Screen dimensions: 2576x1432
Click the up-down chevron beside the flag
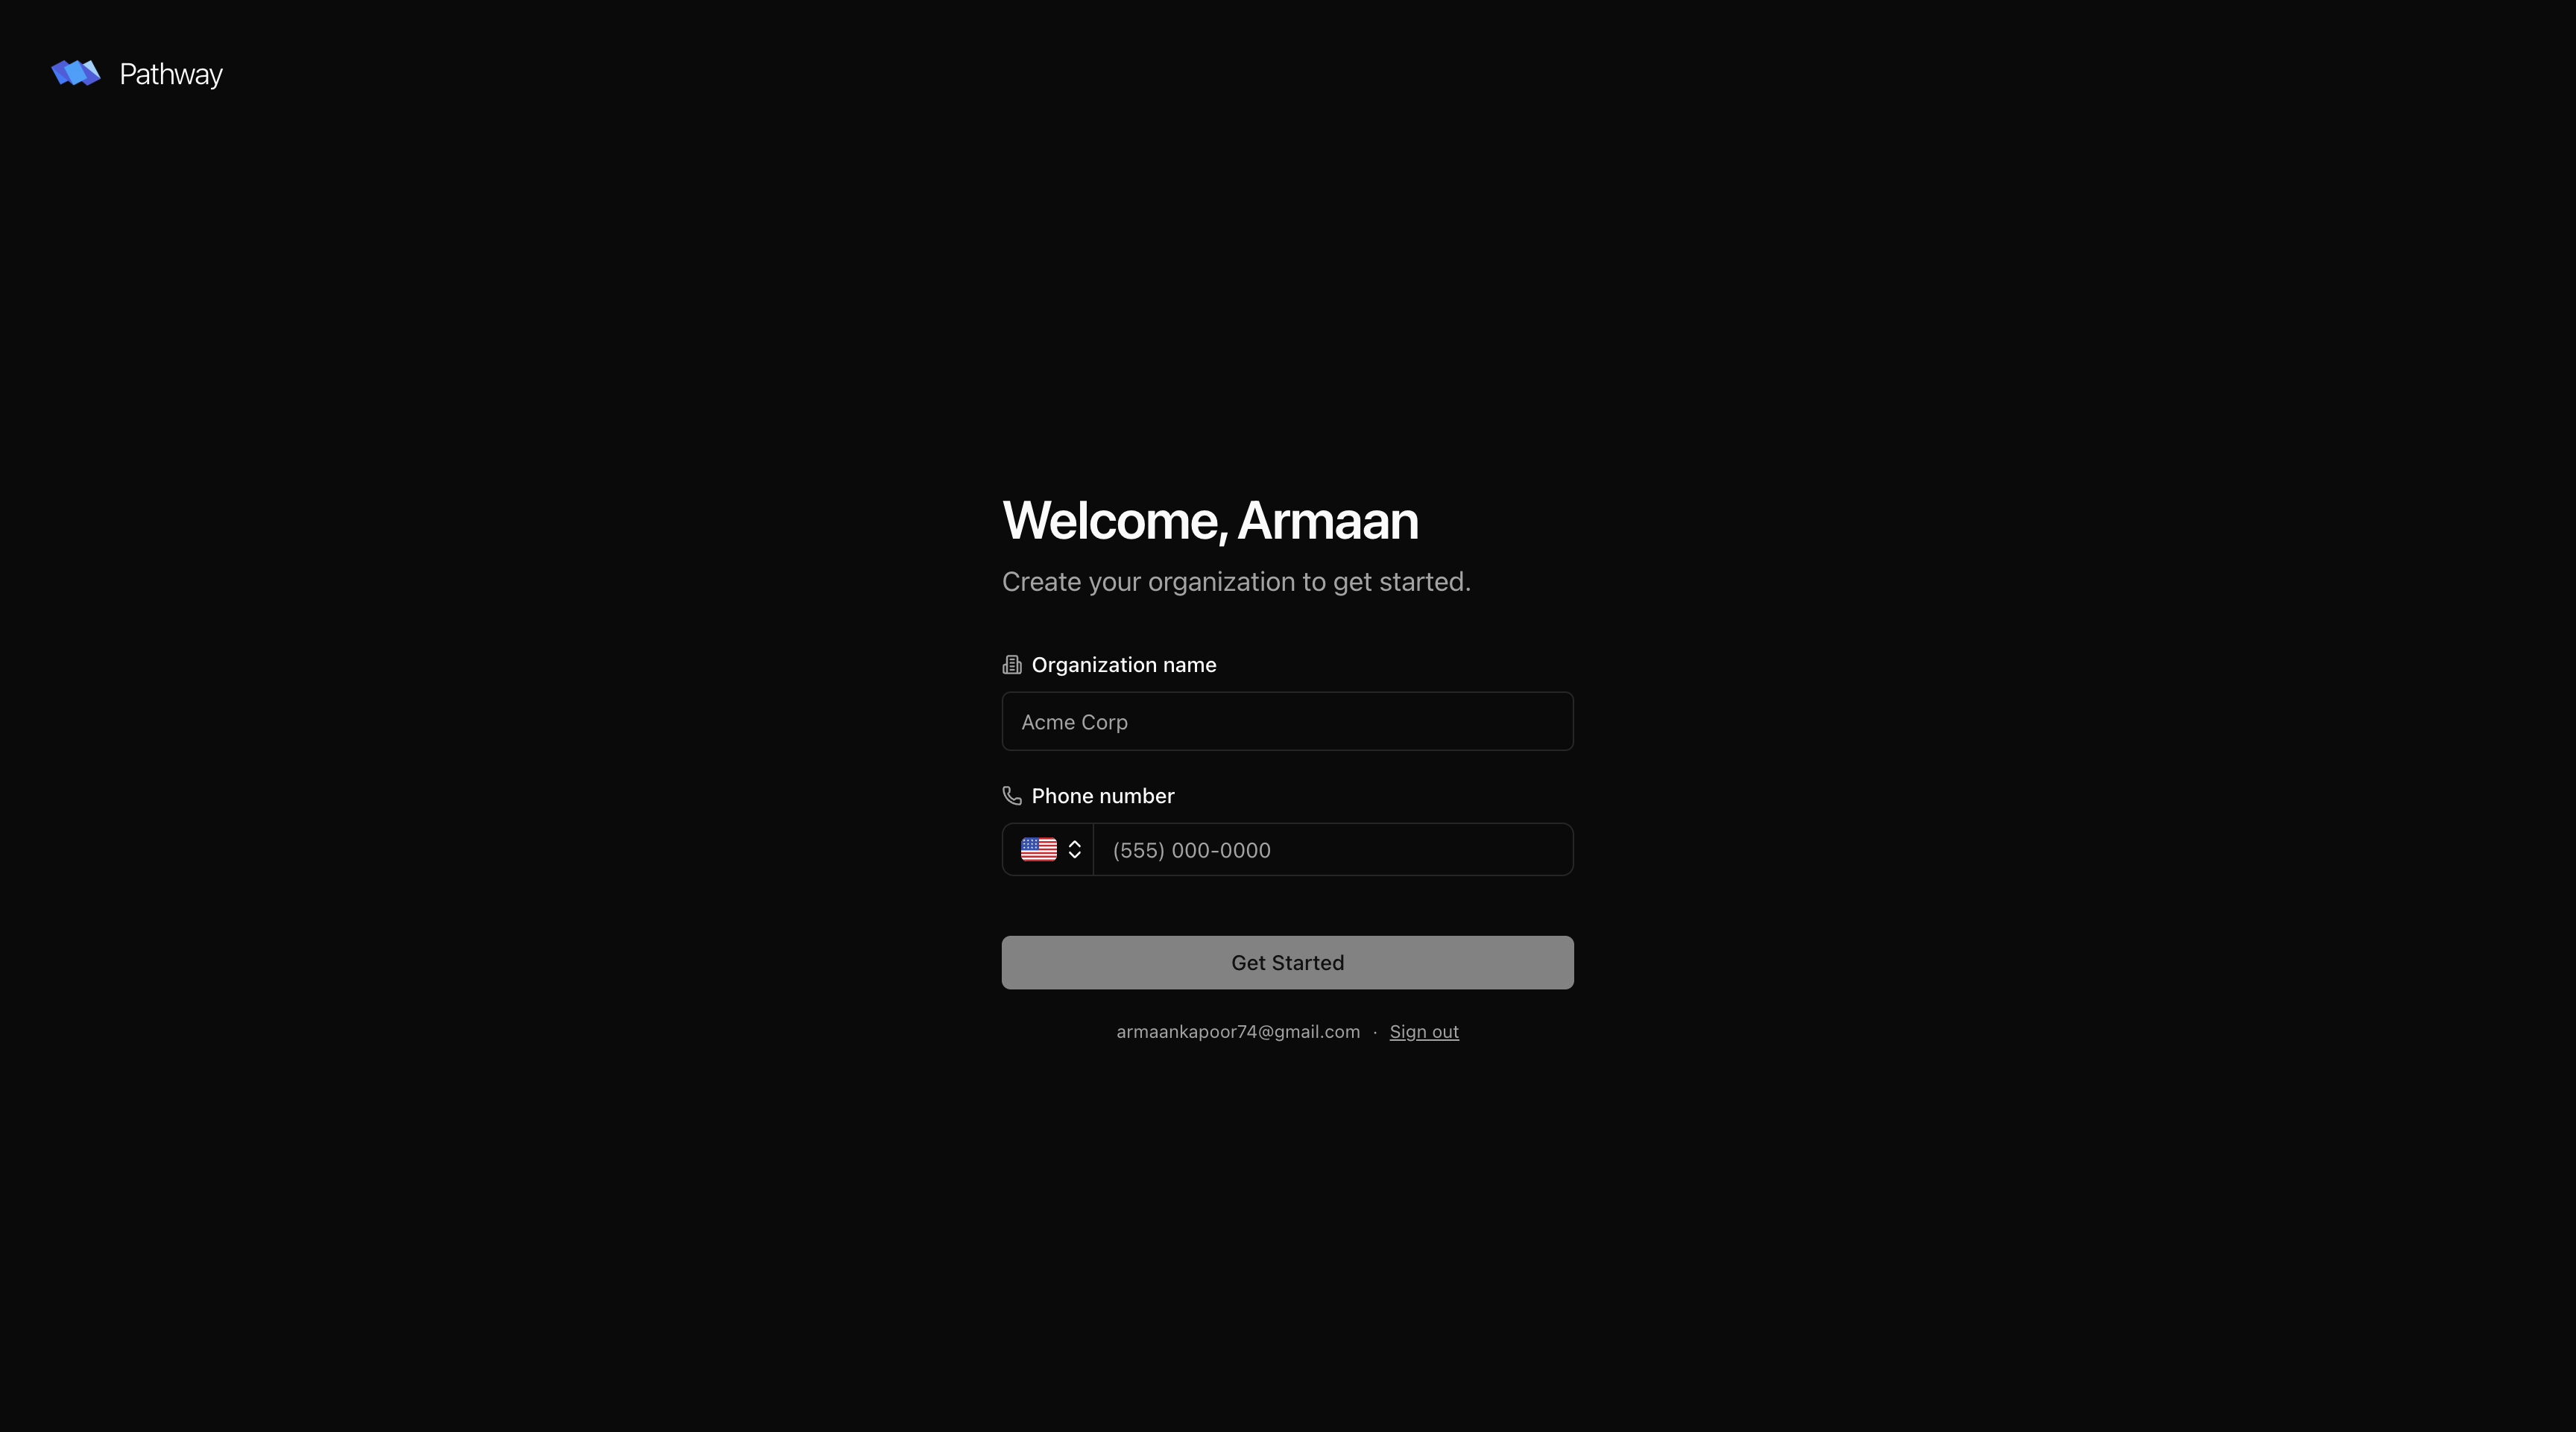point(1074,849)
